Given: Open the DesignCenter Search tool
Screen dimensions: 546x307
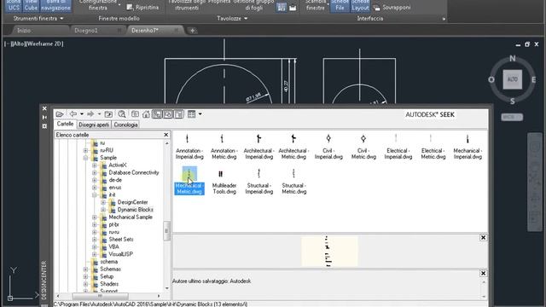Looking at the screenshot, I should coord(121,114).
